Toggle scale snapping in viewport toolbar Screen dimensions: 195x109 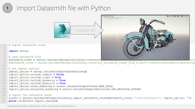(x=182, y=17)
